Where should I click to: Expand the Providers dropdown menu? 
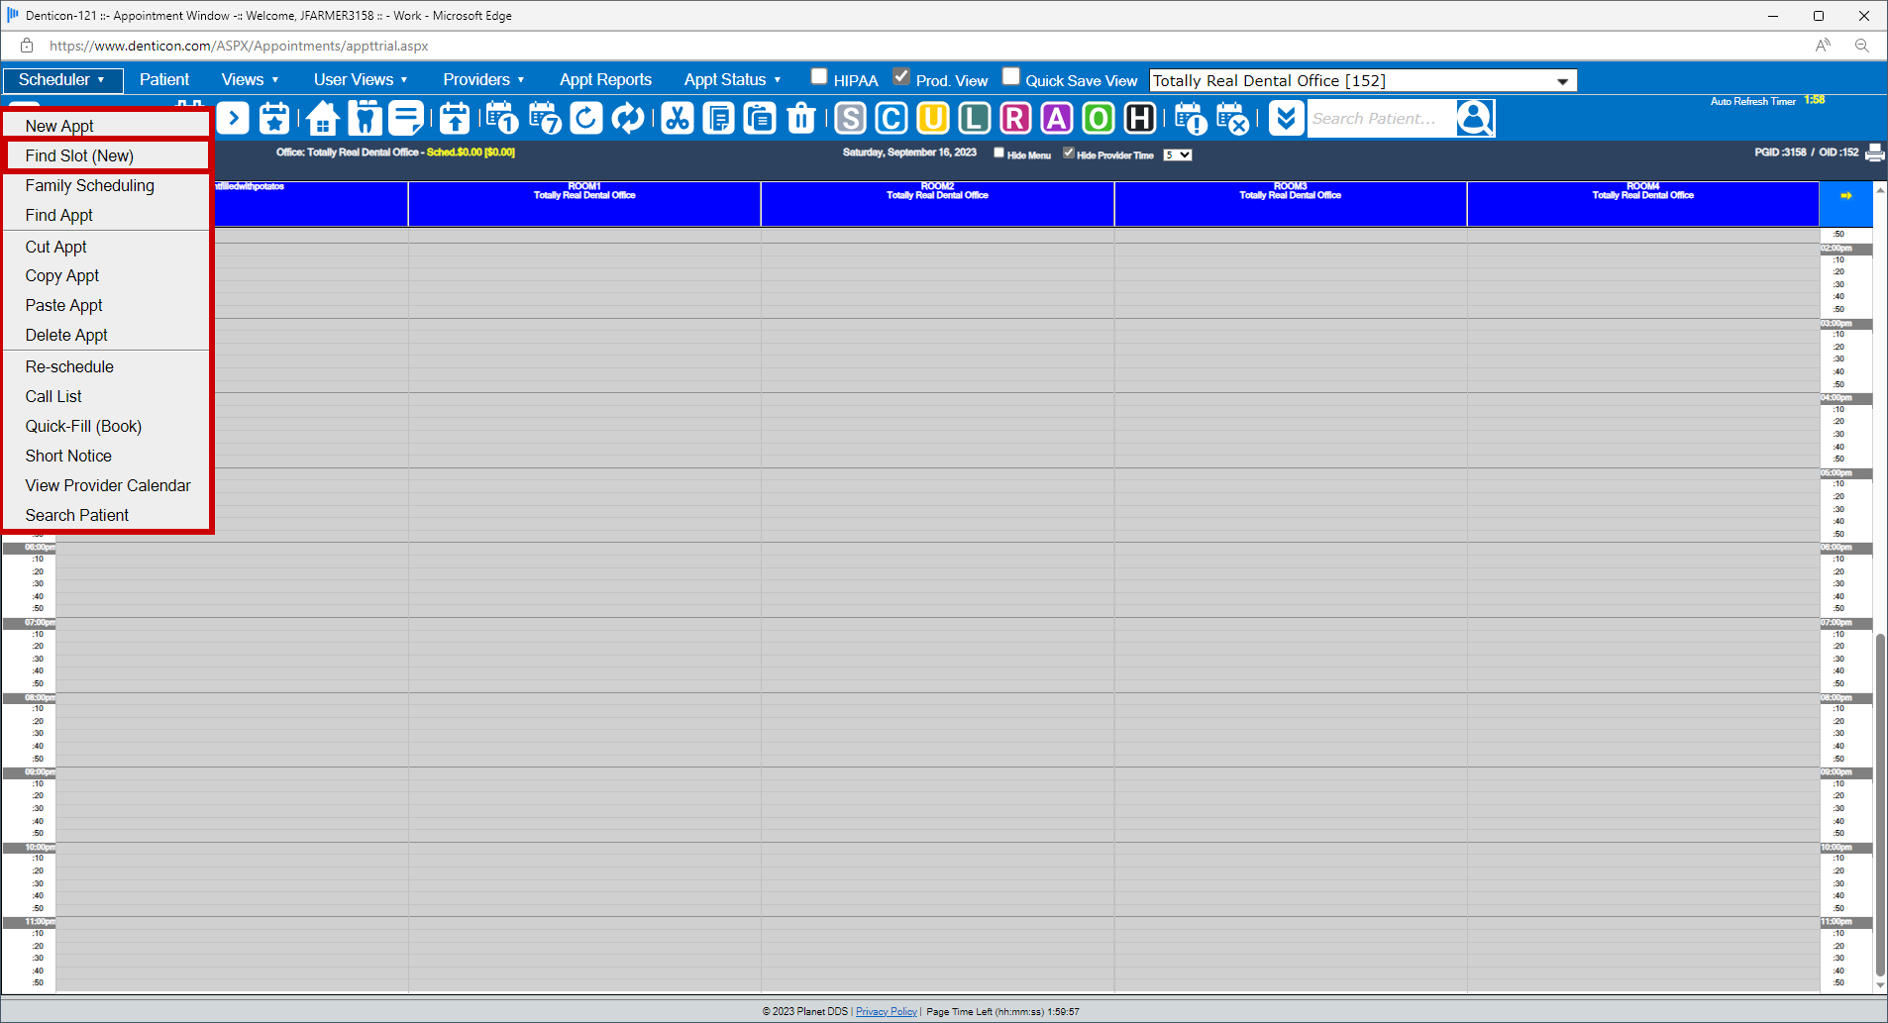pos(483,80)
